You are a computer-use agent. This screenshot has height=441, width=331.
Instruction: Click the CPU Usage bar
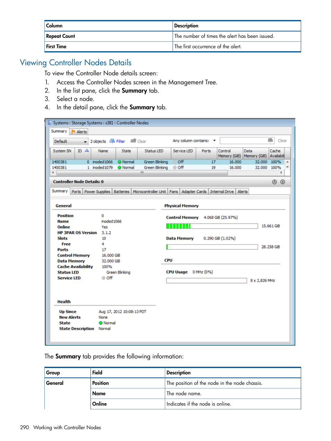pos(206,281)
